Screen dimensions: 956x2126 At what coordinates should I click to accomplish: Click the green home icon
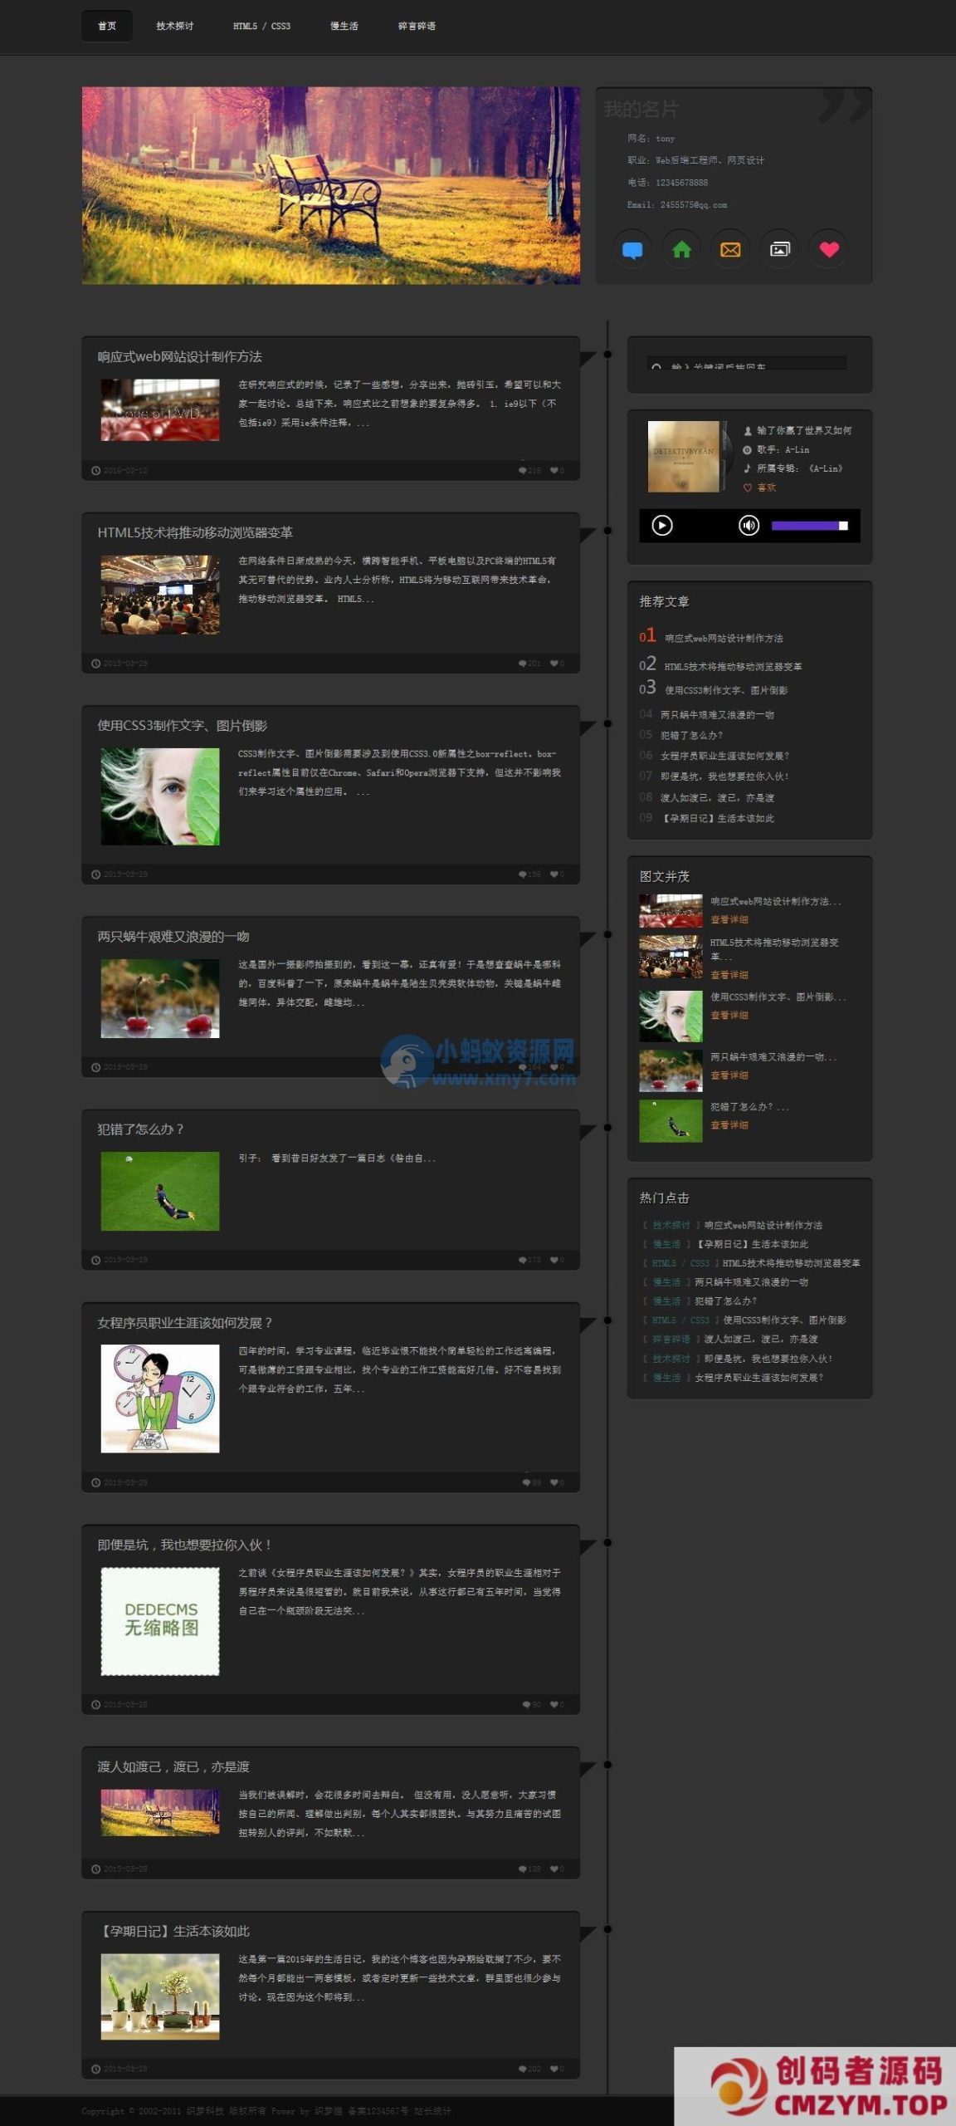click(681, 249)
